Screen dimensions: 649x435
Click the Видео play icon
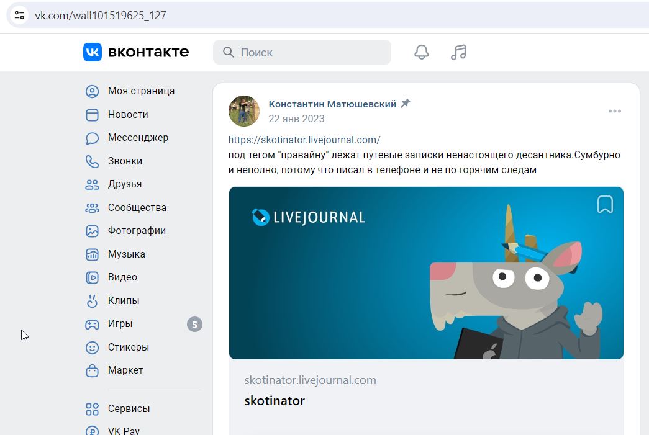92,277
